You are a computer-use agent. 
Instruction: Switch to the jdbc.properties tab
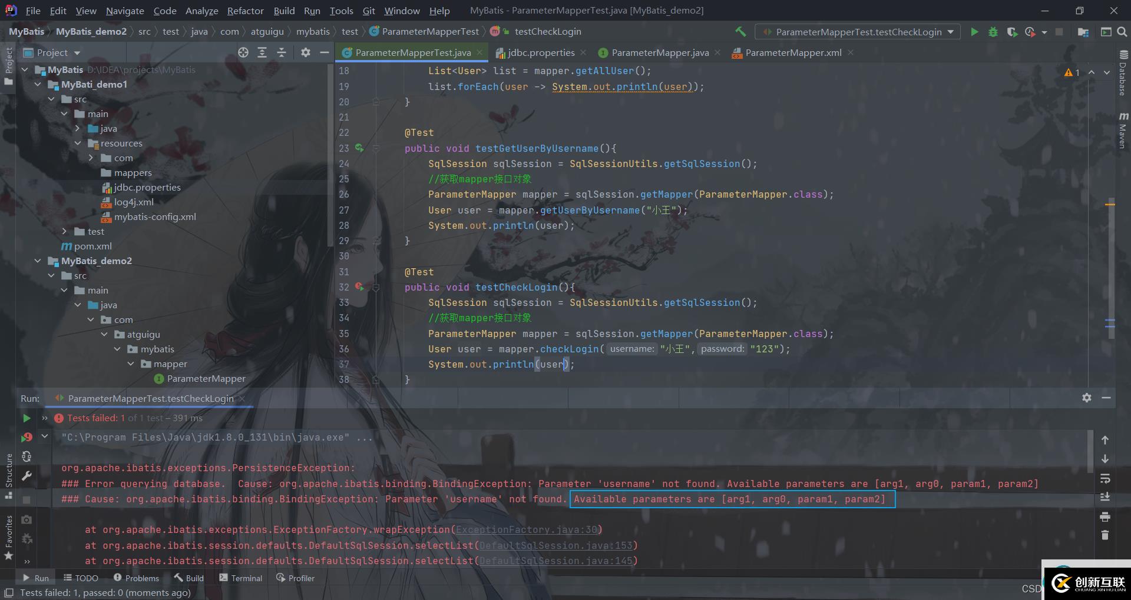541,52
